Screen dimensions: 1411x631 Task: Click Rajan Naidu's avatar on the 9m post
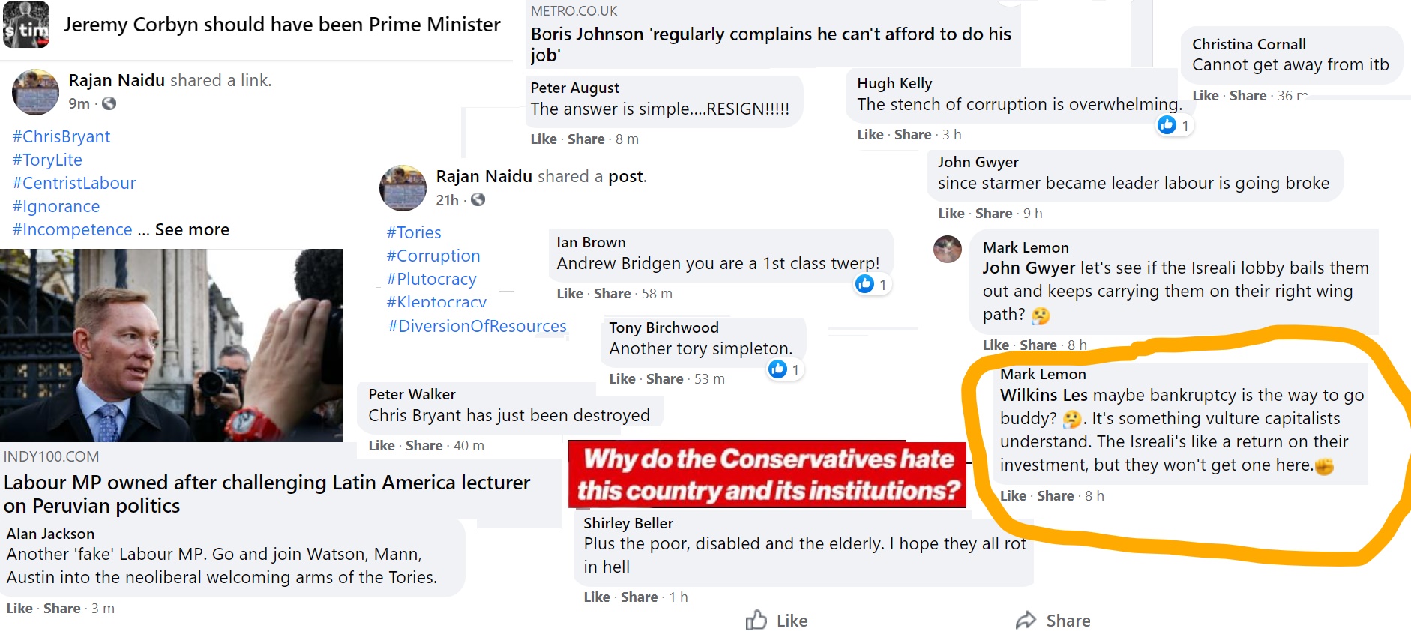[x=35, y=92]
